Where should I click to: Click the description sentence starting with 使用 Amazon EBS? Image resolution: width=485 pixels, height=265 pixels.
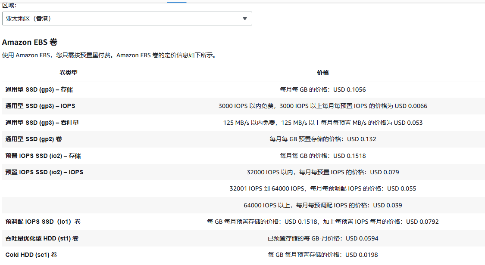pyautogui.click(x=109, y=55)
